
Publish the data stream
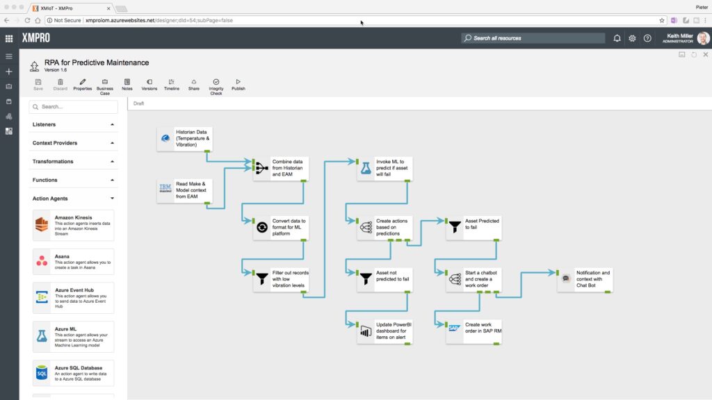point(238,85)
